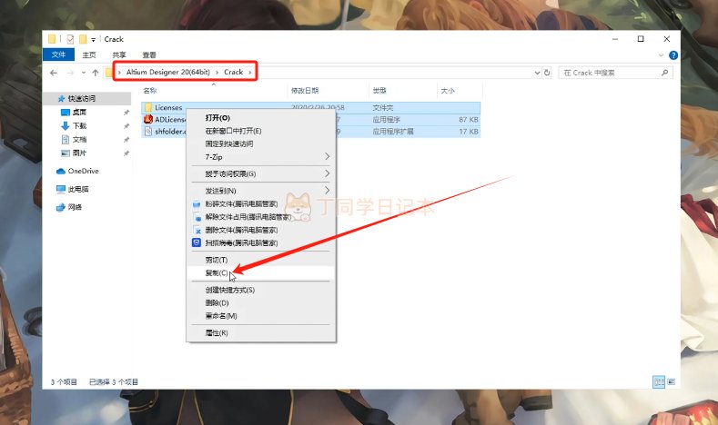Viewport: 718px width, 425px height.
Task: Click the Forward navigation arrow
Action: (x=70, y=73)
